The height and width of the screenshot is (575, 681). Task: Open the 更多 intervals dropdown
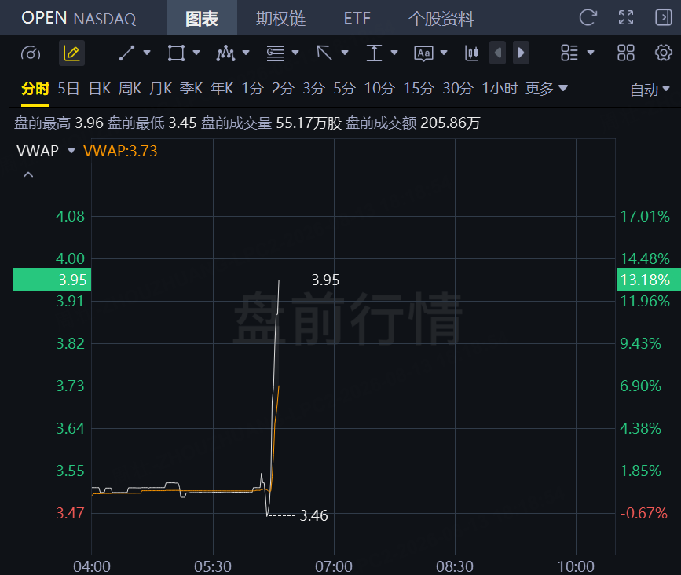tap(547, 89)
